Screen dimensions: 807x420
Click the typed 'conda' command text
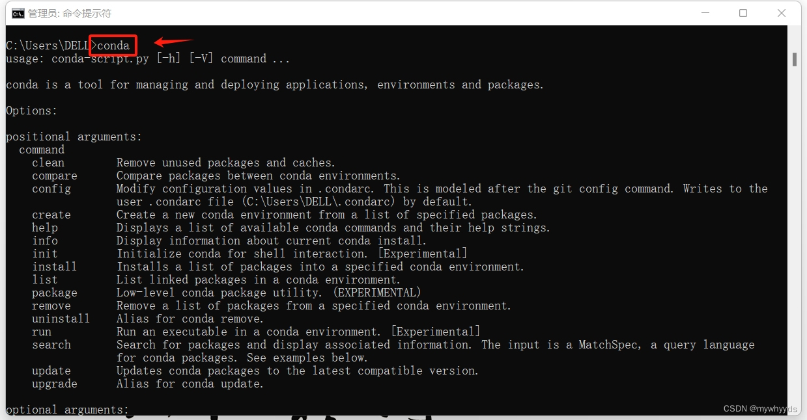[113, 46]
